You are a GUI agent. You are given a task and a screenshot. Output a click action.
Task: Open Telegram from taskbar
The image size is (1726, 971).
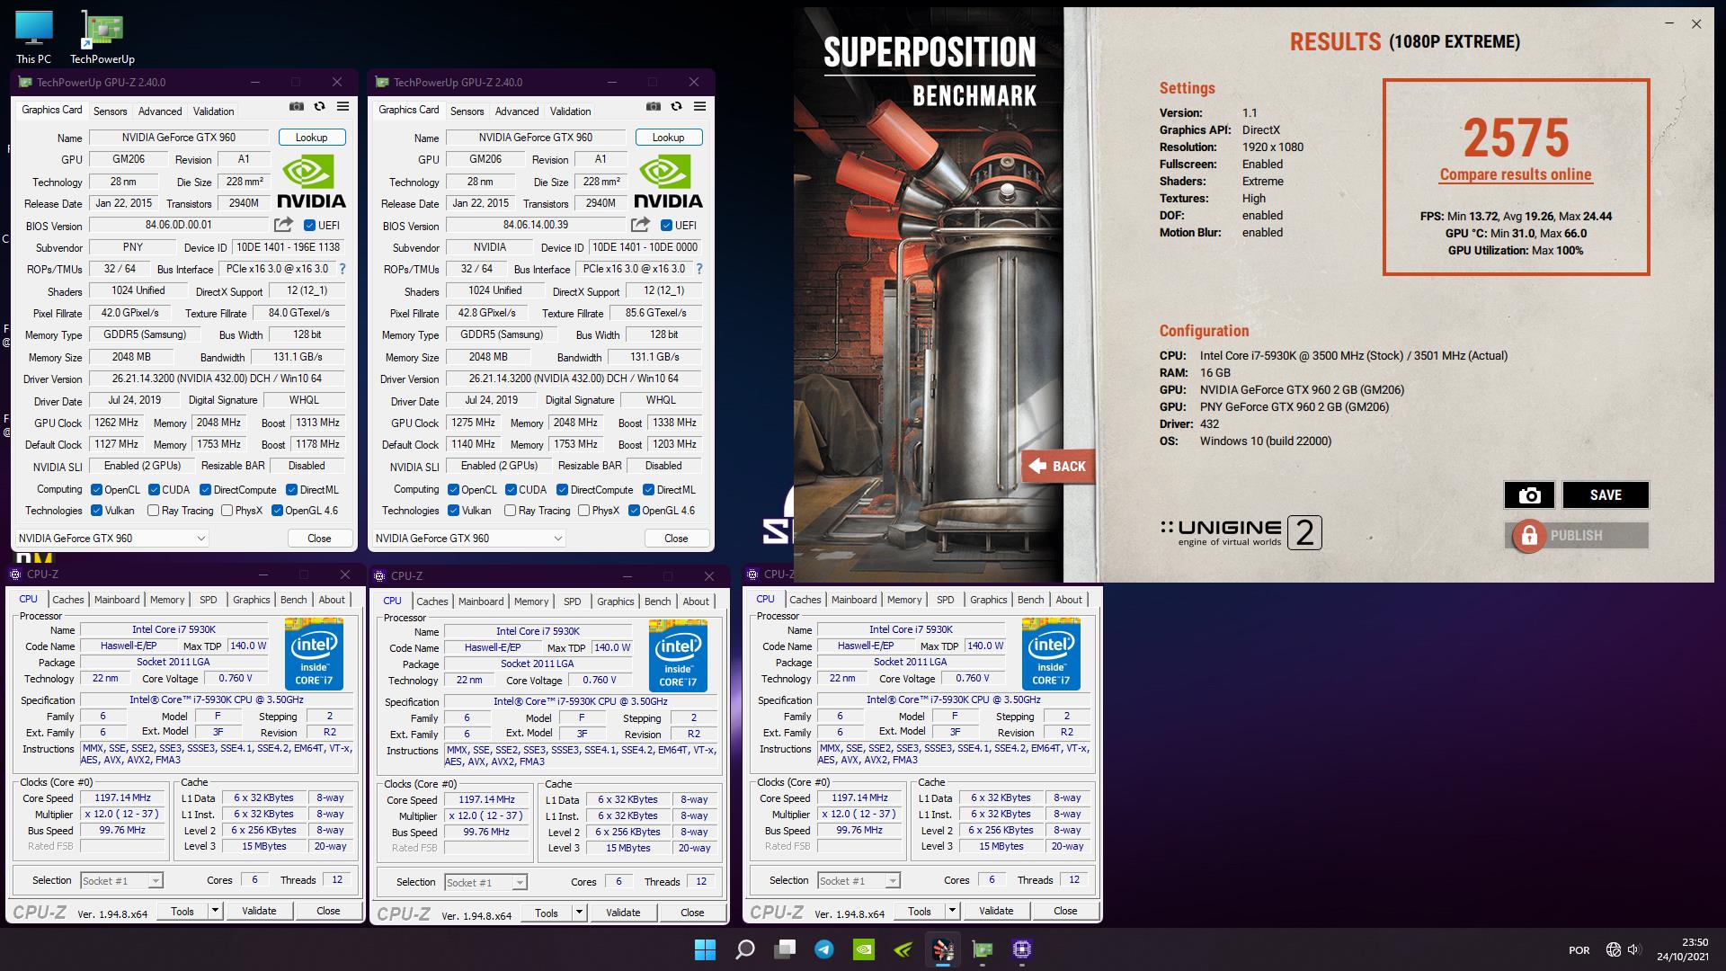824,949
